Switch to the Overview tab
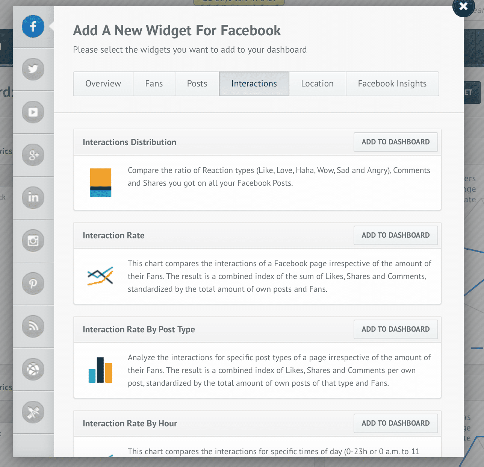The height and width of the screenshot is (467, 484). tap(103, 84)
